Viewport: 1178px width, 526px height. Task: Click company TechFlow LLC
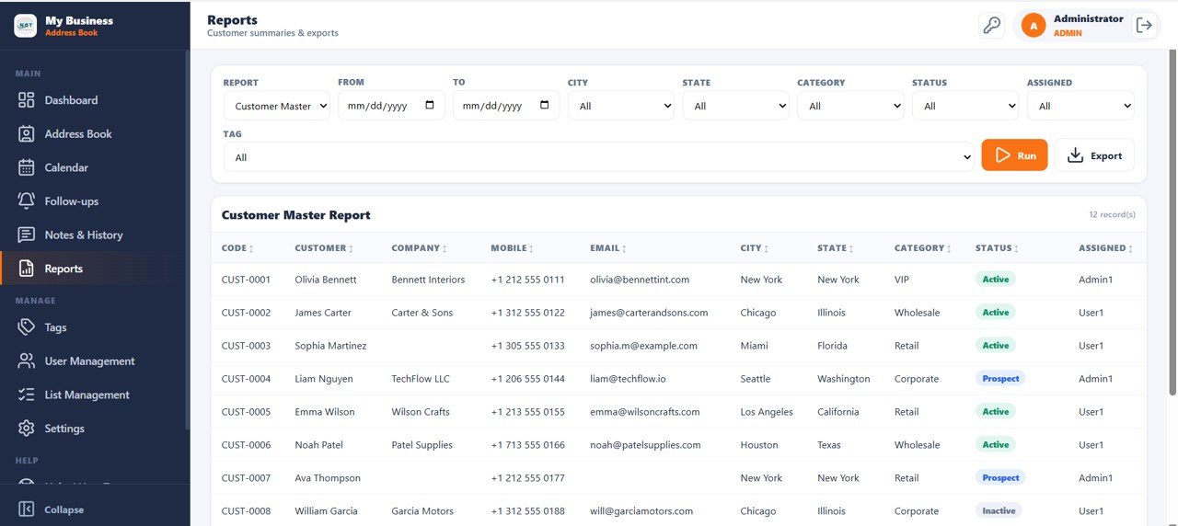(x=421, y=379)
